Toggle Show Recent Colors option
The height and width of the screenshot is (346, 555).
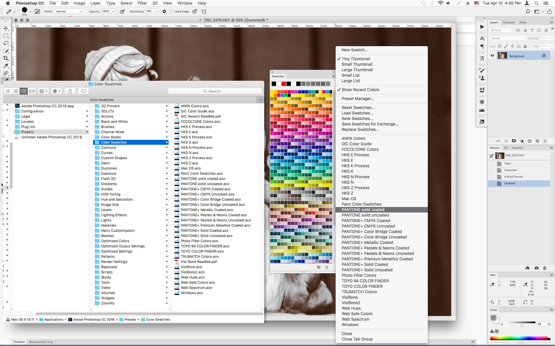[360, 90]
